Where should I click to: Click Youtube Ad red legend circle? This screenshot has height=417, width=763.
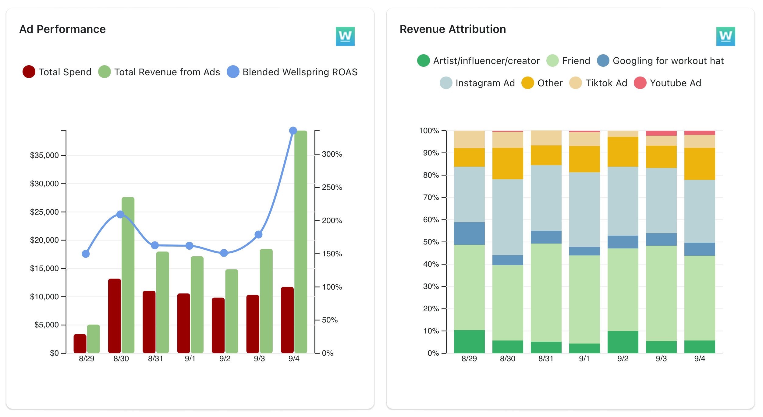640,83
